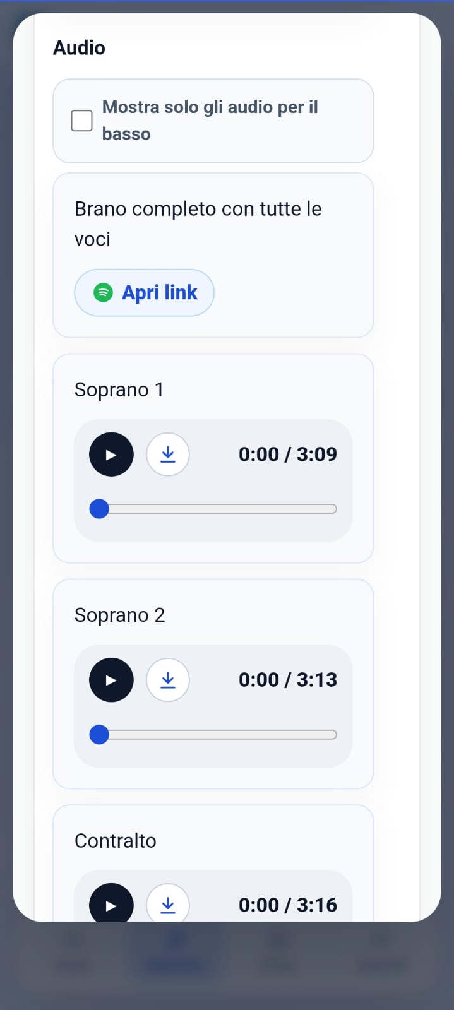Click the 0:00 / 3:09 time display
Image resolution: width=454 pixels, height=1010 pixels.
(x=288, y=454)
